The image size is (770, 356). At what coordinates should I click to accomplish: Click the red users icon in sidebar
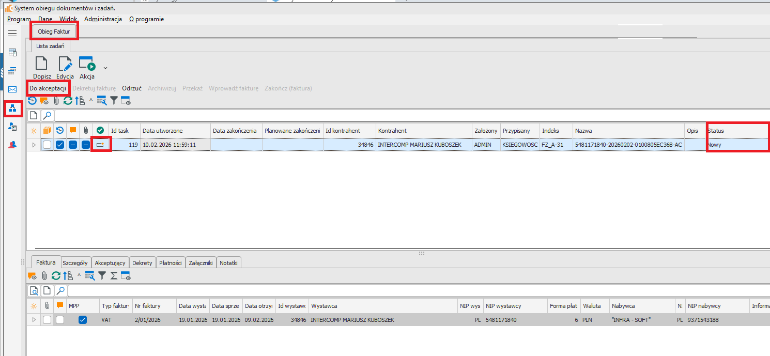(x=12, y=145)
